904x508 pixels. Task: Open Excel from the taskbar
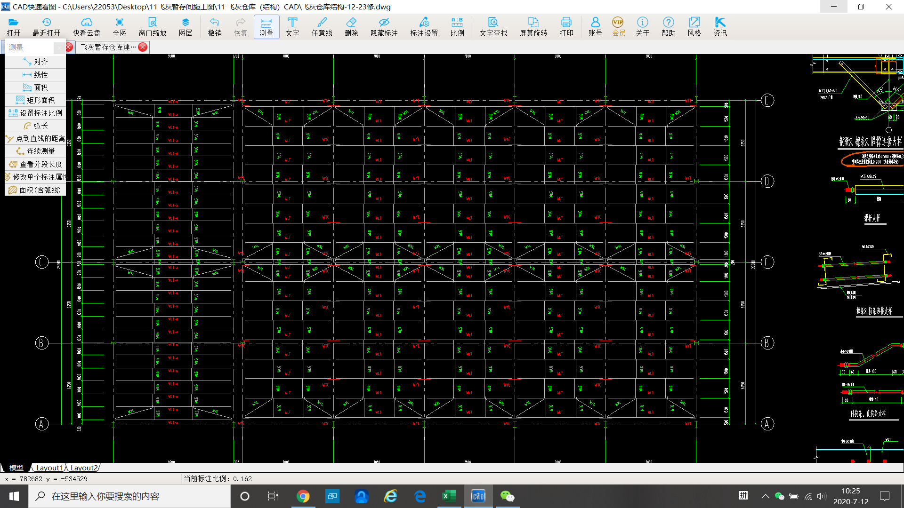[449, 496]
